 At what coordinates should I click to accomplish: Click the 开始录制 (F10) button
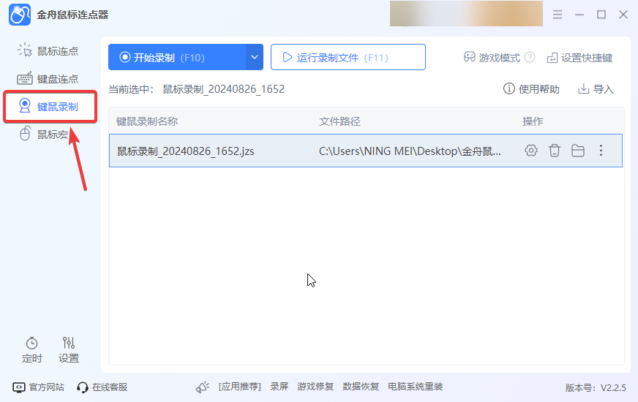coord(177,57)
